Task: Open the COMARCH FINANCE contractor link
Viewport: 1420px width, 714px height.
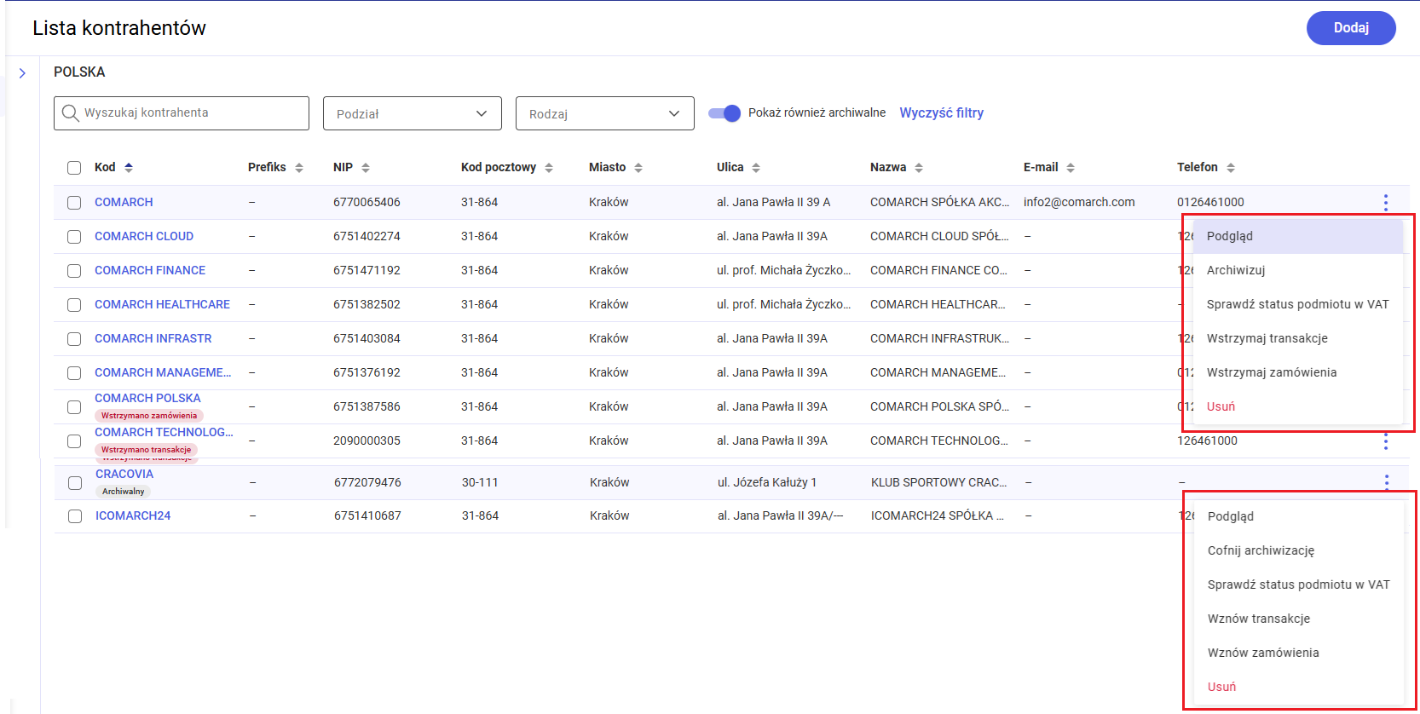Action: pos(150,270)
